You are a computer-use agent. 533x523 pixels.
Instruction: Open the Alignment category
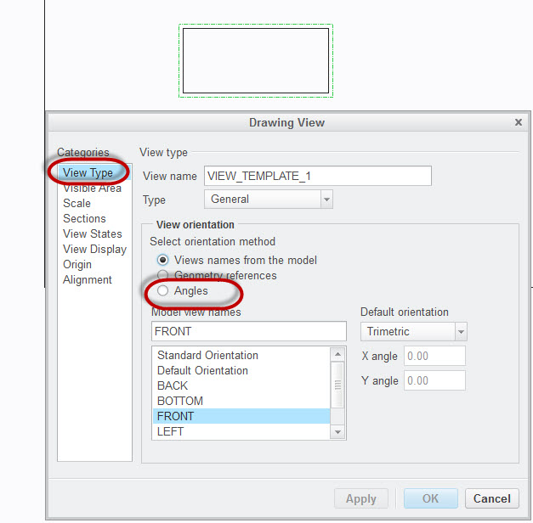pos(87,280)
